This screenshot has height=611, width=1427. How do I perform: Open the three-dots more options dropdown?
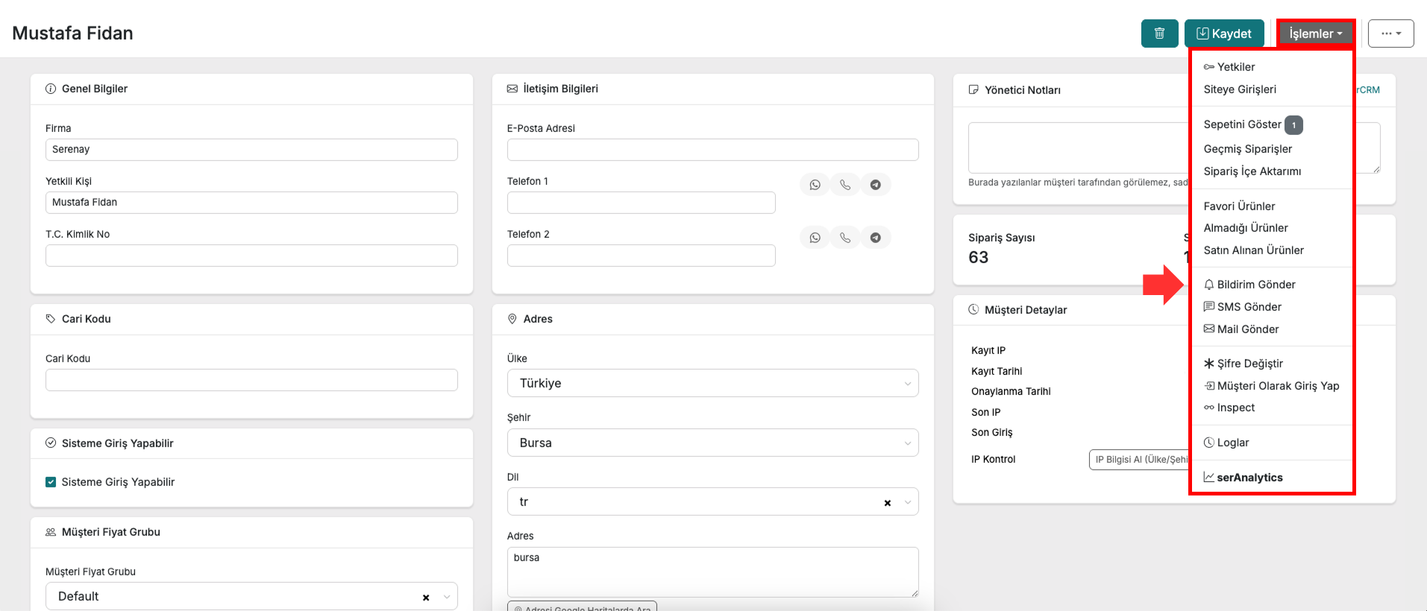1390,34
